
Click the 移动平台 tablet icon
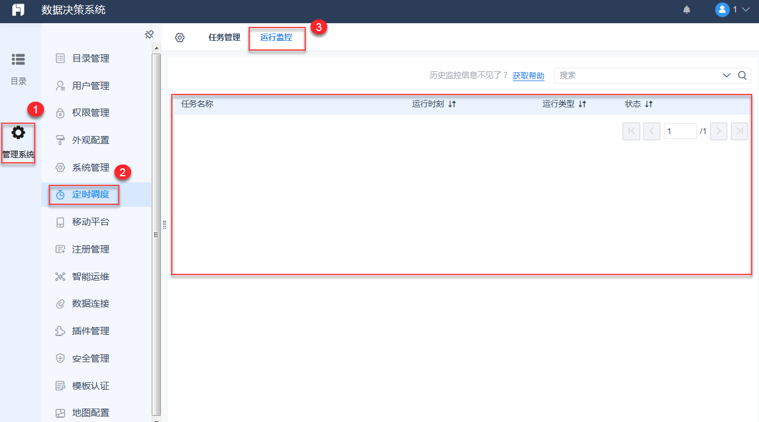[60, 222]
